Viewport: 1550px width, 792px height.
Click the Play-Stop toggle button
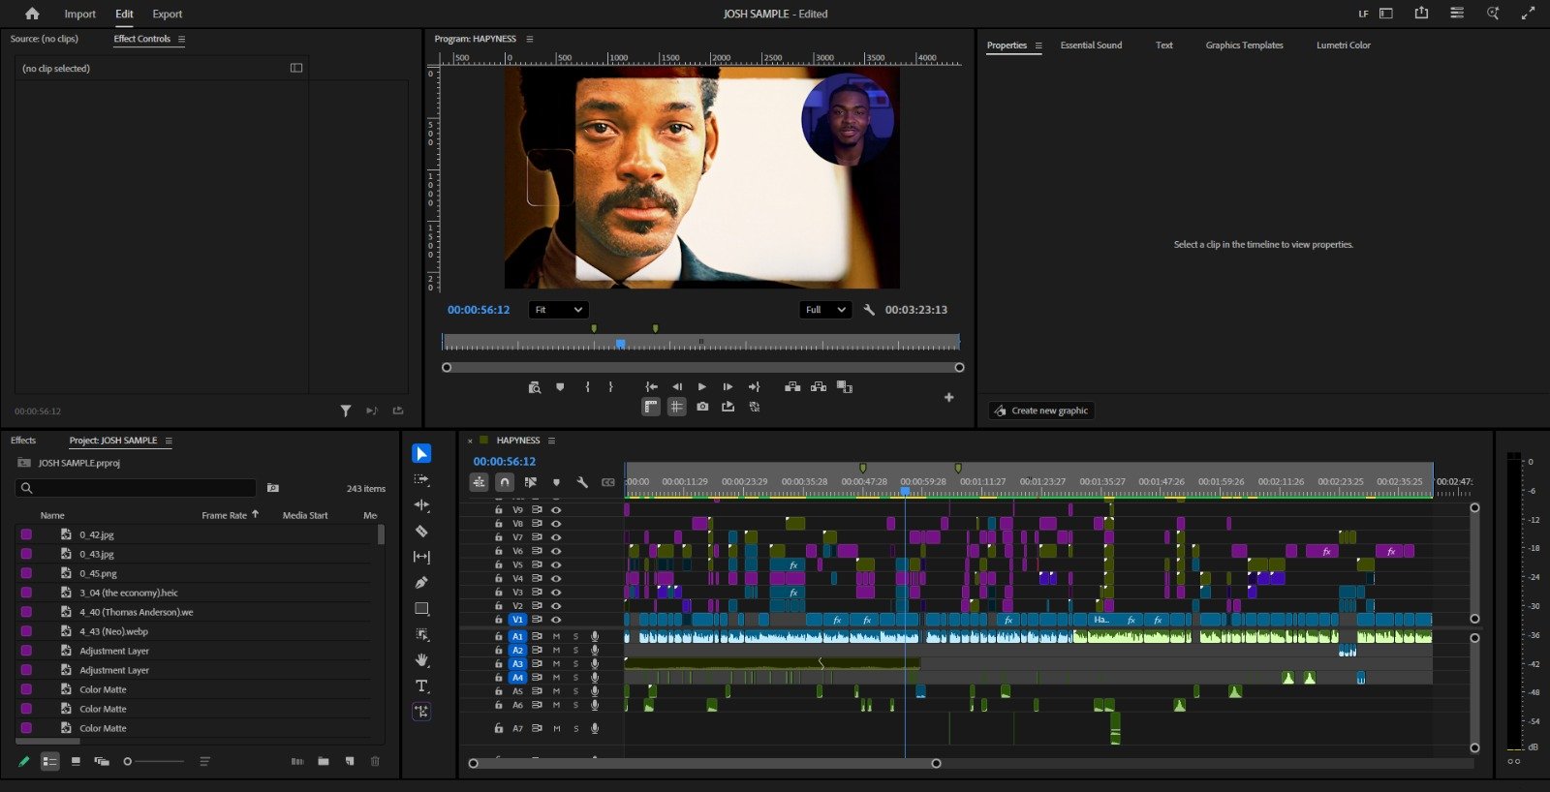click(702, 386)
